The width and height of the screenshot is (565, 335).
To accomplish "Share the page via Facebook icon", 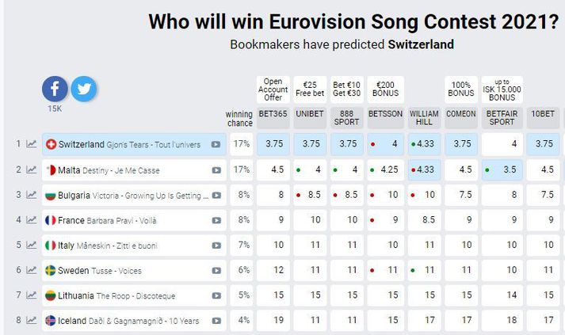I will [55, 89].
